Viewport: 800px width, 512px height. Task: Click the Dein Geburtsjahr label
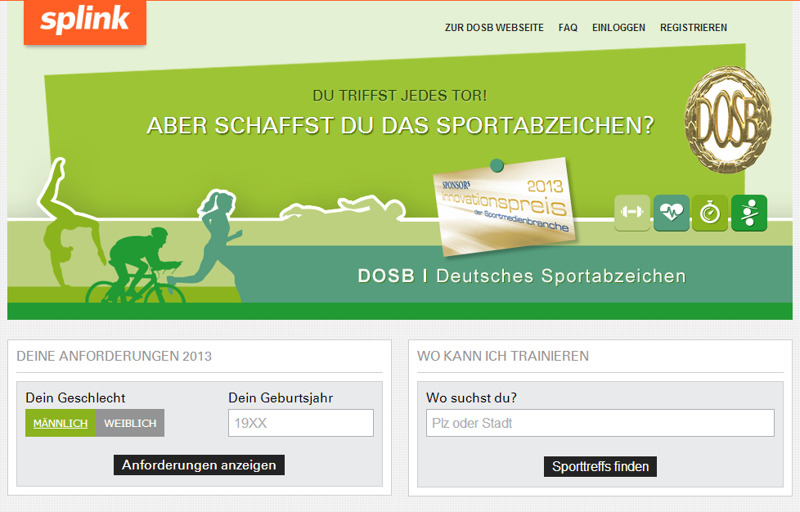tap(281, 397)
